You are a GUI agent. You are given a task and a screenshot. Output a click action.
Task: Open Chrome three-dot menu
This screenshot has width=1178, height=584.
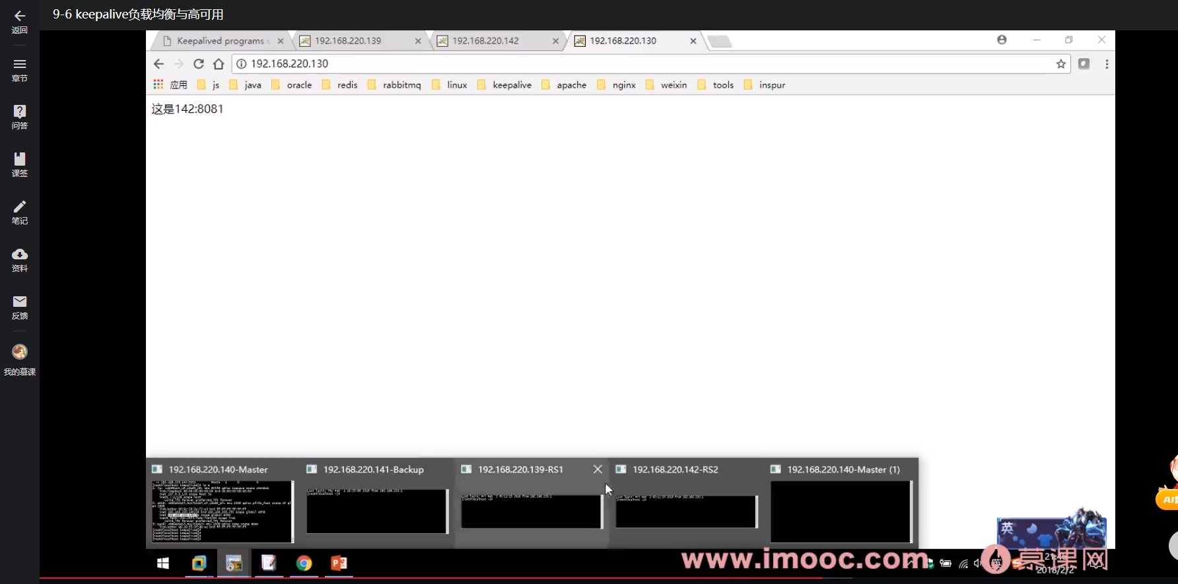click(x=1107, y=64)
